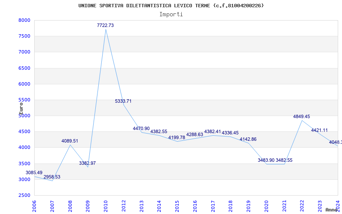Select the 6000 y-axis tick
The height and width of the screenshot is (214, 342).
click(24, 84)
